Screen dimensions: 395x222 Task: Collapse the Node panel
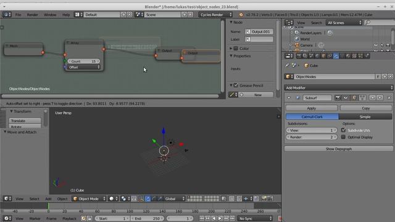coord(231,22)
